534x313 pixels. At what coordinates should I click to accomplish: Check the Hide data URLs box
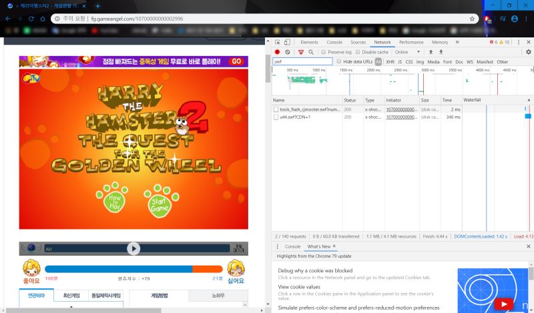point(339,61)
